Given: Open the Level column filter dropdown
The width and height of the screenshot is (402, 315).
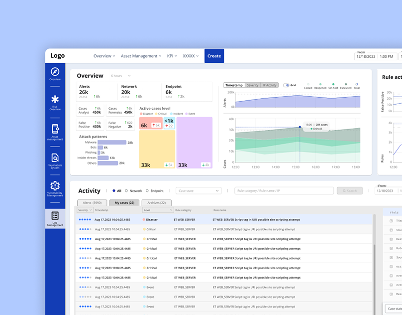Looking at the screenshot, I should [158, 210].
